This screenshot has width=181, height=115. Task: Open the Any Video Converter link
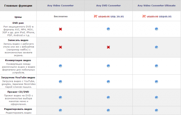60,5
